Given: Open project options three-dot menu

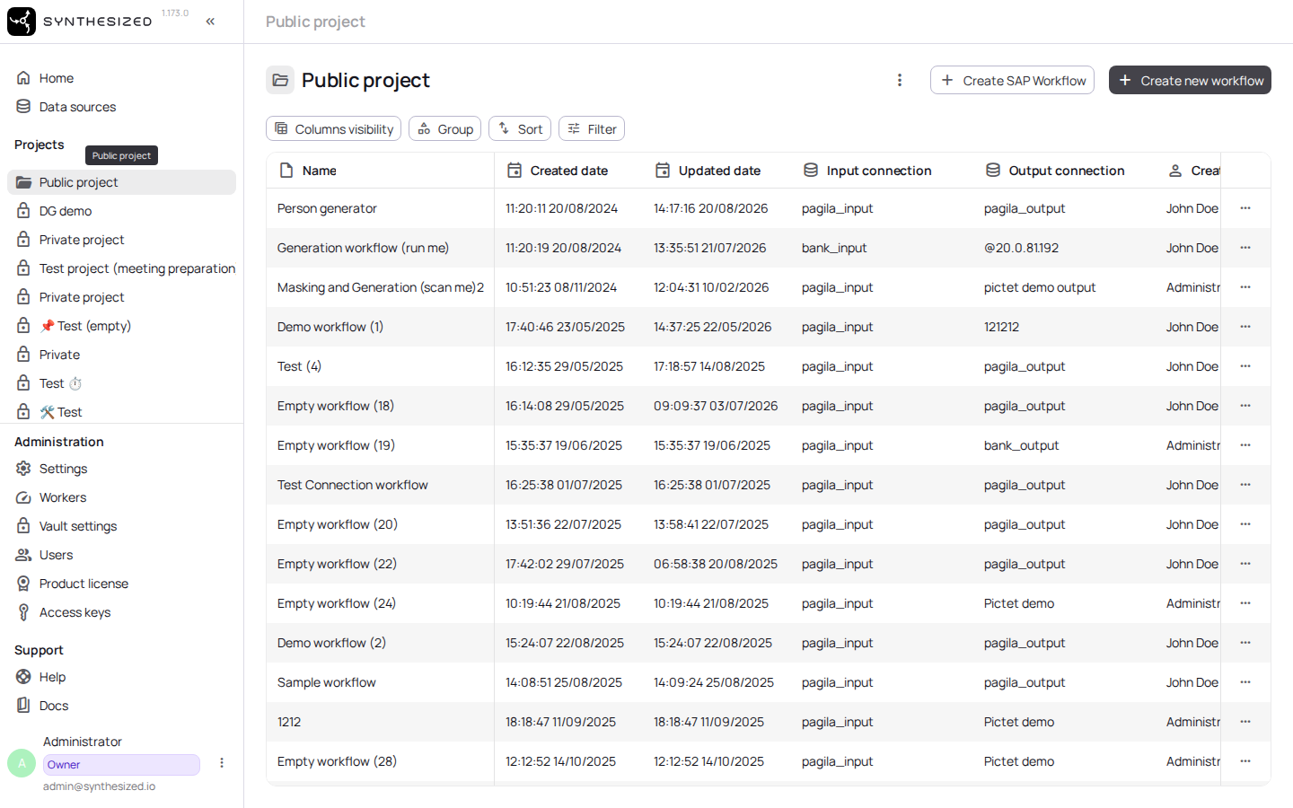Looking at the screenshot, I should (x=900, y=80).
